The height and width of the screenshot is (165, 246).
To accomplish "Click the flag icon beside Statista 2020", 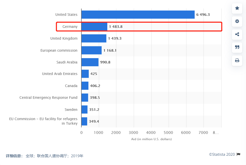I will coord(238,154).
